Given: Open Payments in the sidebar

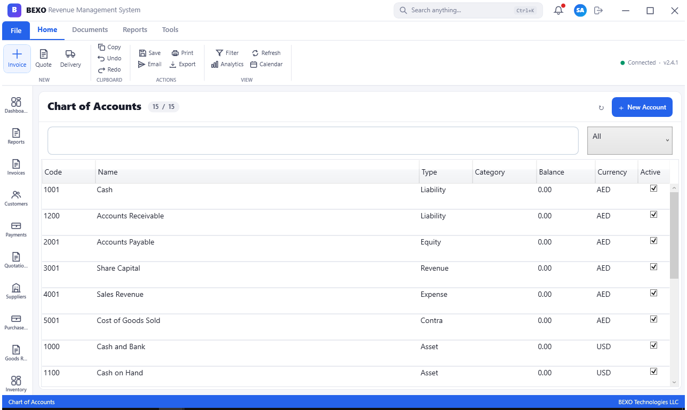Looking at the screenshot, I should tap(16, 229).
